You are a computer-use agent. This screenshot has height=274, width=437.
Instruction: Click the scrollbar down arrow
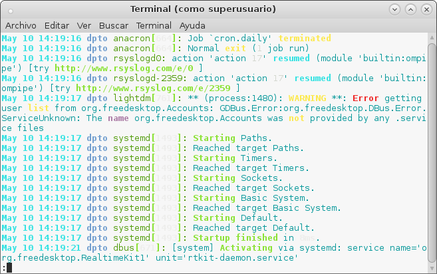(x=432, y=269)
